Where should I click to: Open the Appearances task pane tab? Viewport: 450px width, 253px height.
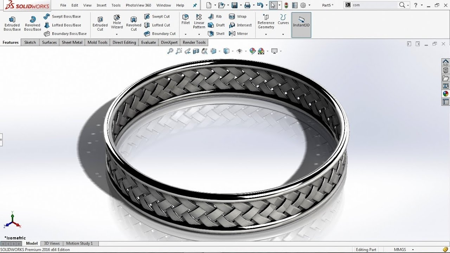pyautogui.click(x=445, y=94)
